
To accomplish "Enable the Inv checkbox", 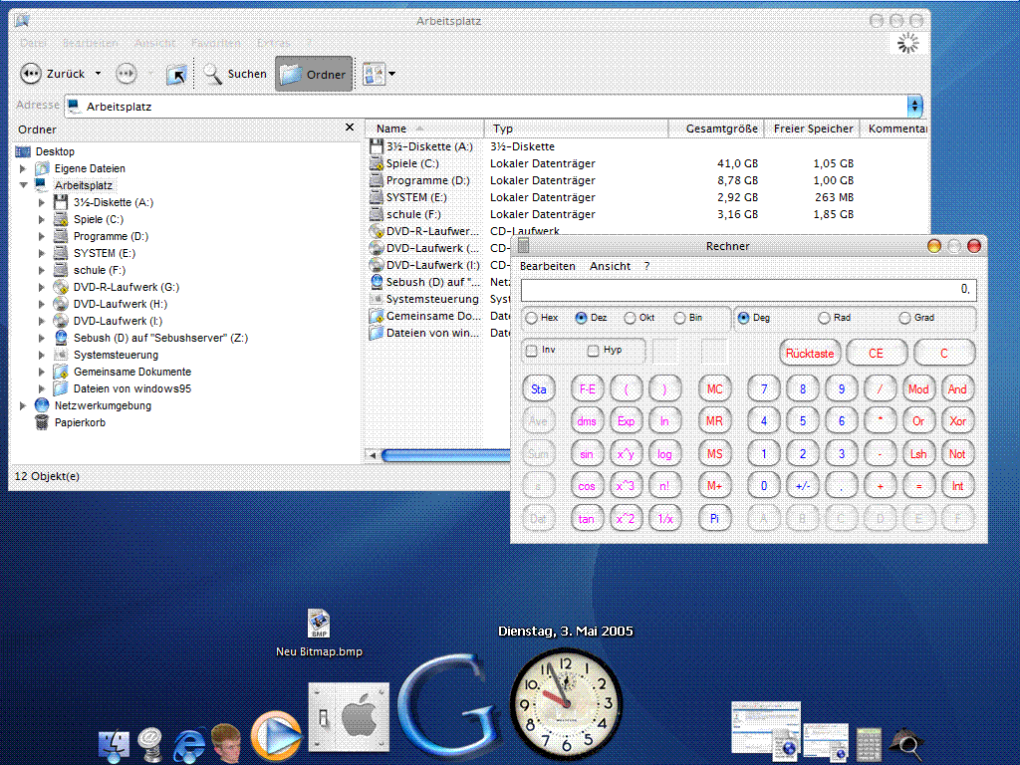I will point(532,351).
